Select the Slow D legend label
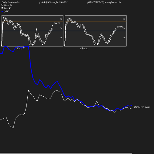The image size is (154, 154). pos(8,5)
